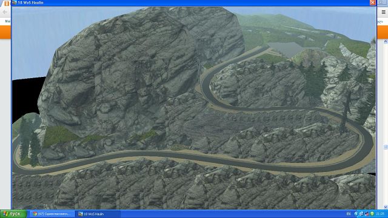Open the browser hamburger menu

[383, 12]
